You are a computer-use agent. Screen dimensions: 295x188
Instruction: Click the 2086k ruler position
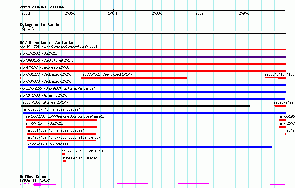coord(70,13)
